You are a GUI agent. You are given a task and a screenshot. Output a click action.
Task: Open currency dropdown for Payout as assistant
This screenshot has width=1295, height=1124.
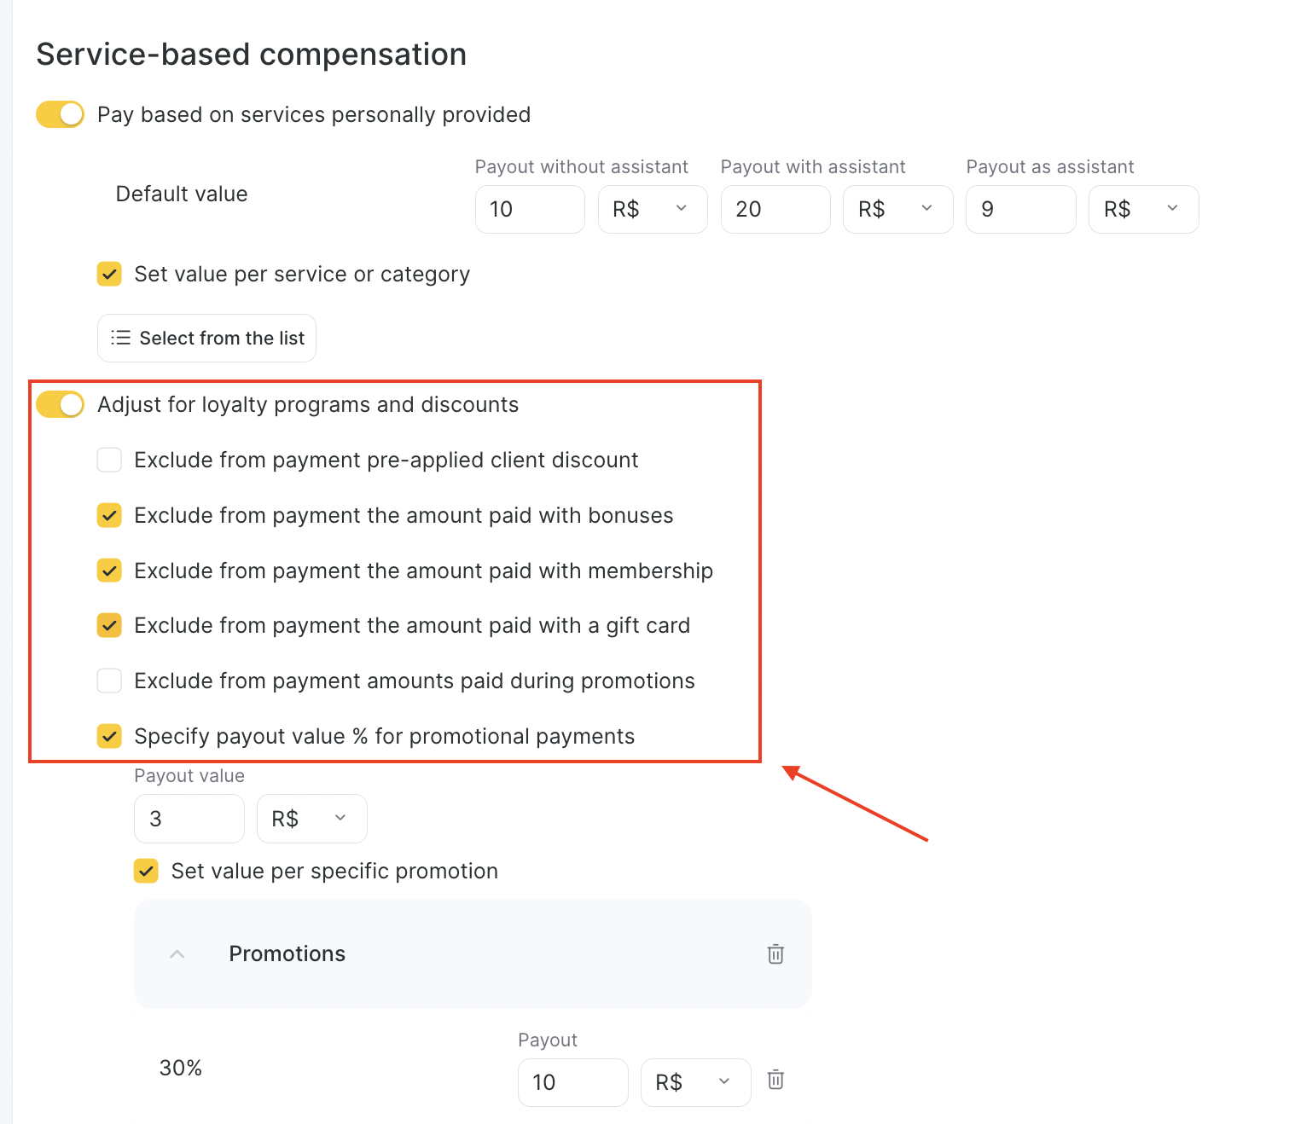[x=1144, y=209]
